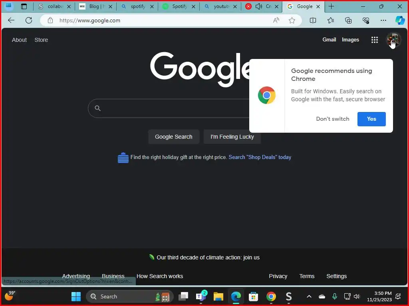Open How Search works footer link
This screenshot has height=306, width=409.
point(160,276)
